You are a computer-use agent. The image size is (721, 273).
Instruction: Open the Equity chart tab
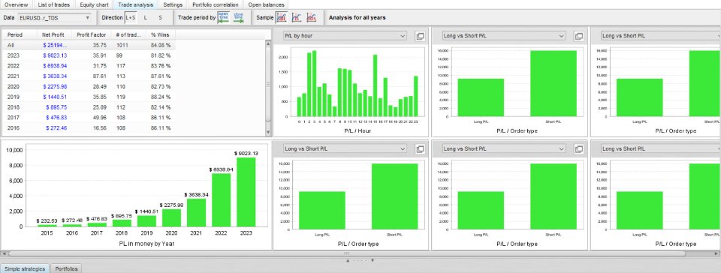(95, 4)
